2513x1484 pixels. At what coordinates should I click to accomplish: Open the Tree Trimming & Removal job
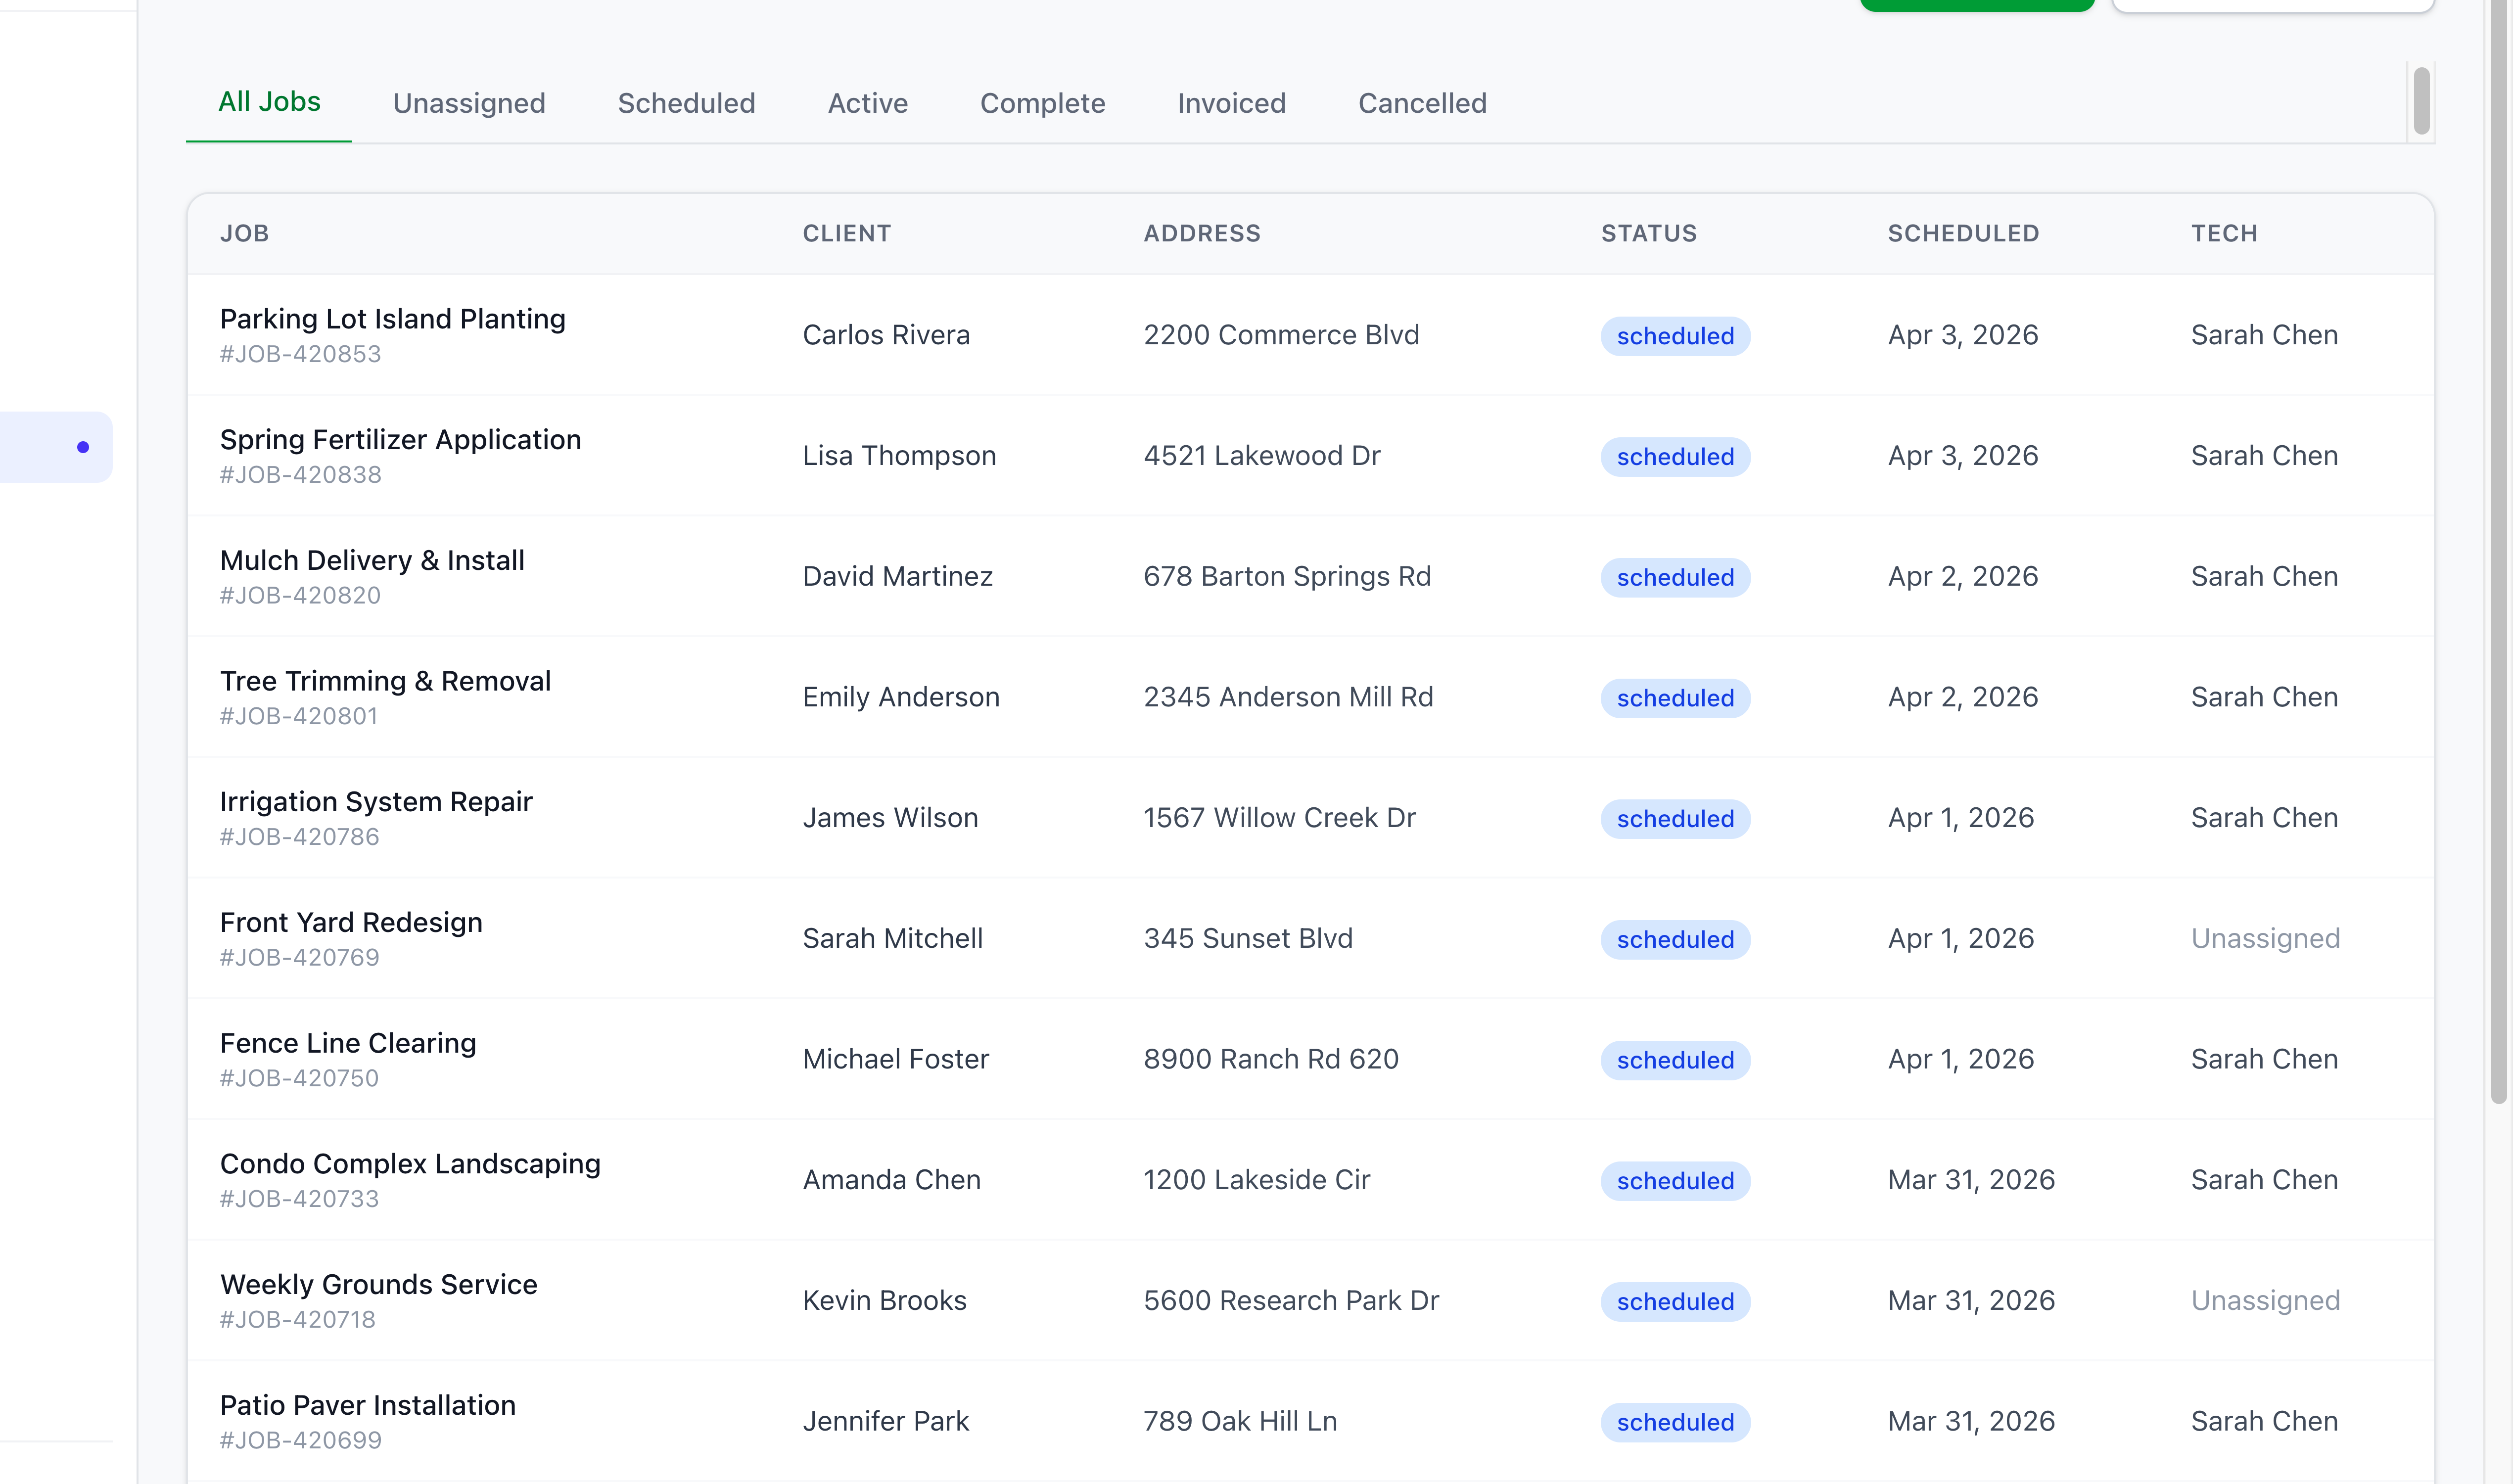(385, 681)
